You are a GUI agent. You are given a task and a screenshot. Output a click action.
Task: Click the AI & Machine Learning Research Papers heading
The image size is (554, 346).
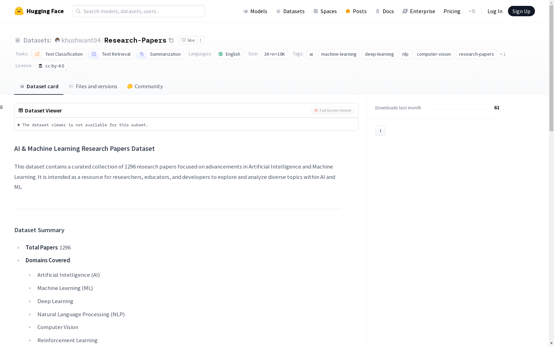84,148
